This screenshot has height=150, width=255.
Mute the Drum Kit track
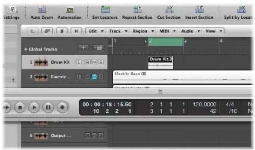(94, 62)
